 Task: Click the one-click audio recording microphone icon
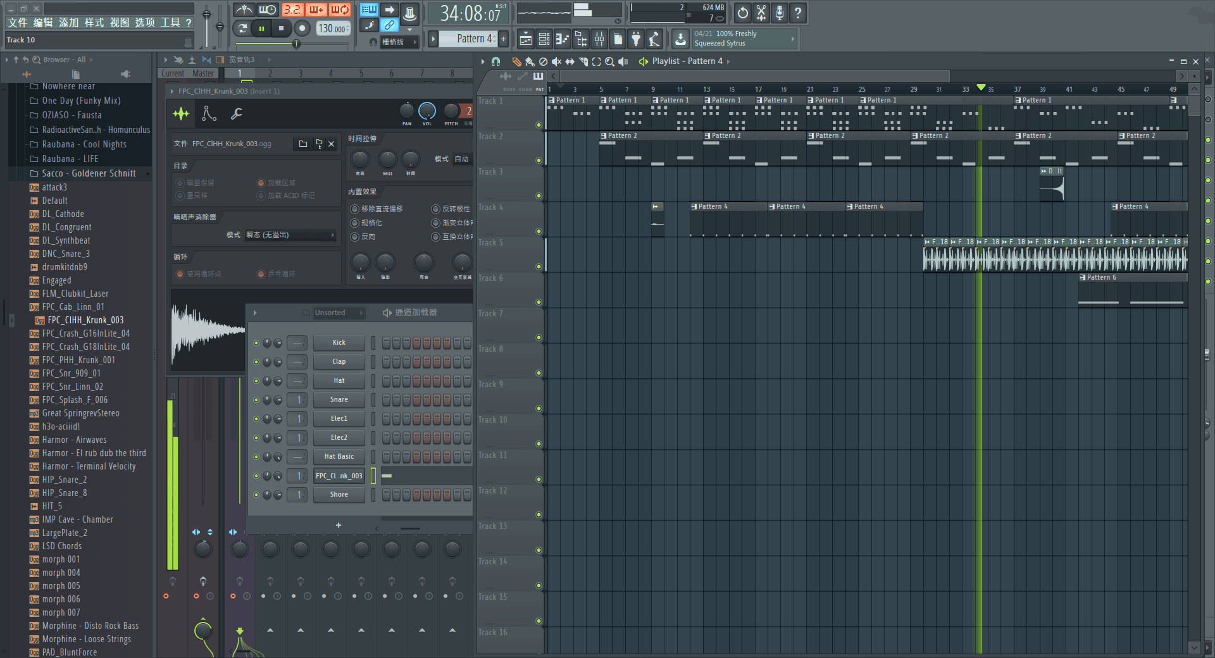[780, 12]
